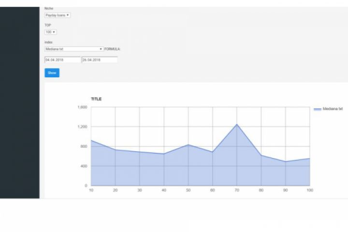Image resolution: width=348 pixels, height=232 pixels.
Task: Click the y-axis label 1,200
Action: tap(82, 127)
